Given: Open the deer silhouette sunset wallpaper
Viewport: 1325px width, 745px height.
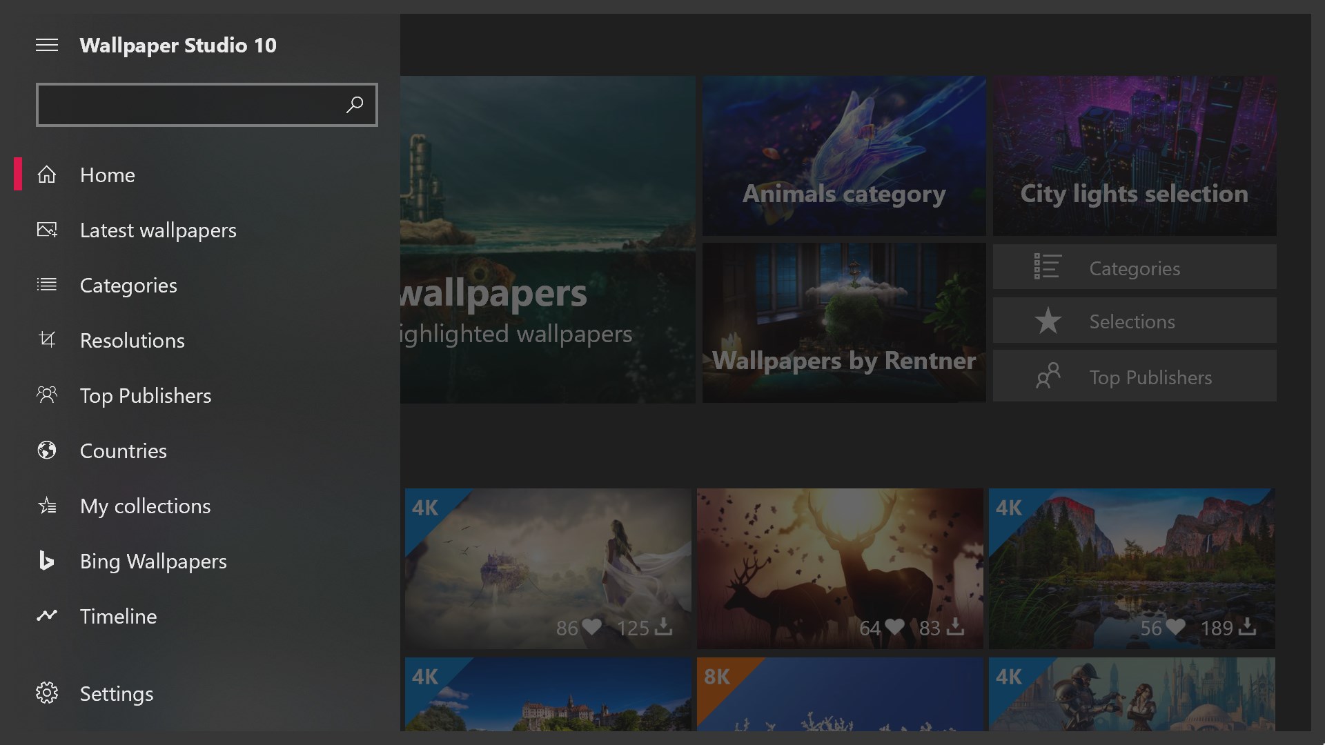Looking at the screenshot, I should coord(840,568).
